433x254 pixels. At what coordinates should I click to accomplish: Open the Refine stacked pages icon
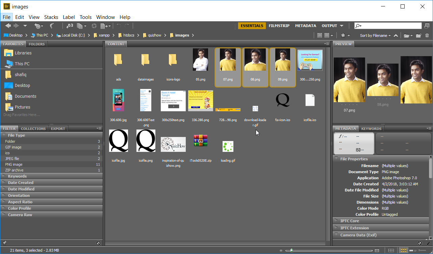point(81,26)
